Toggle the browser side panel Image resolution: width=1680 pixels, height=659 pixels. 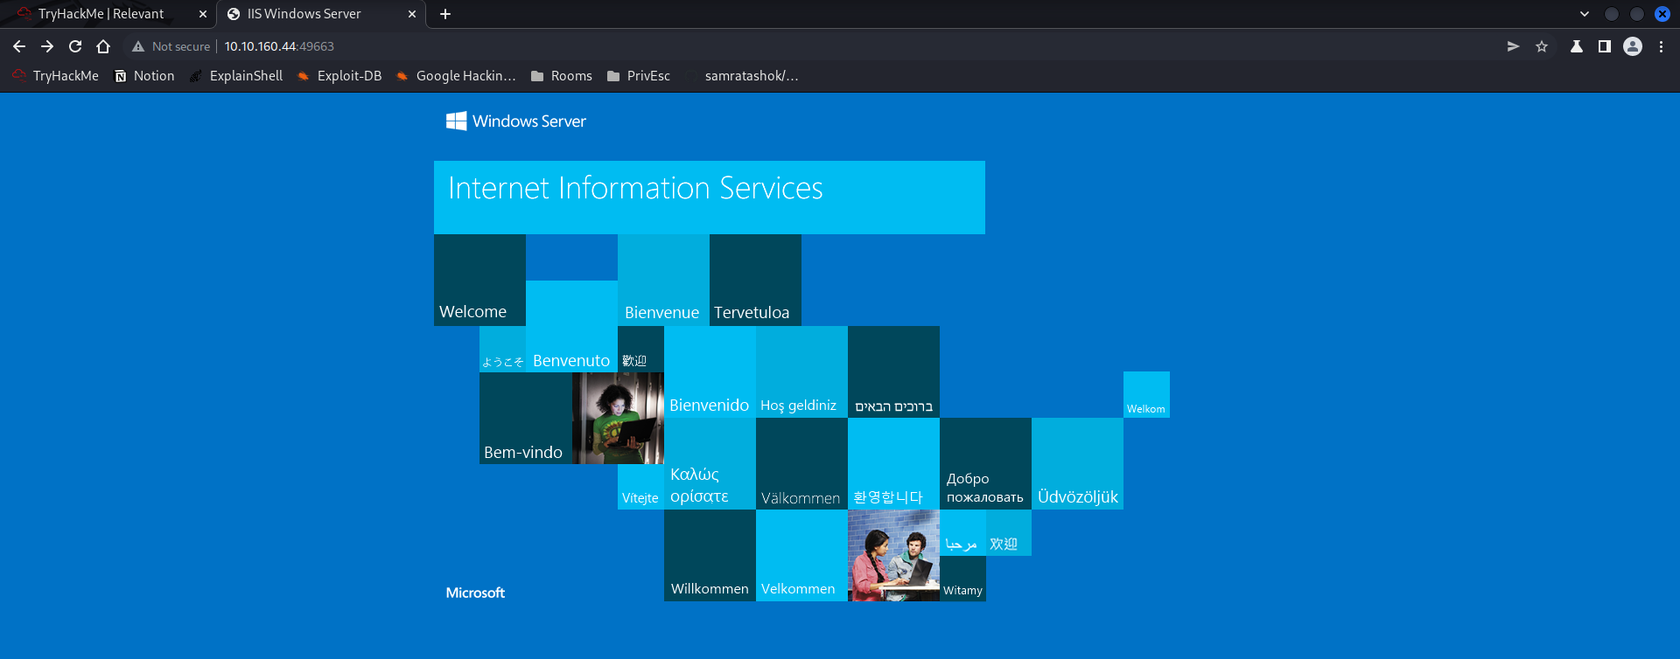(x=1605, y=46)
